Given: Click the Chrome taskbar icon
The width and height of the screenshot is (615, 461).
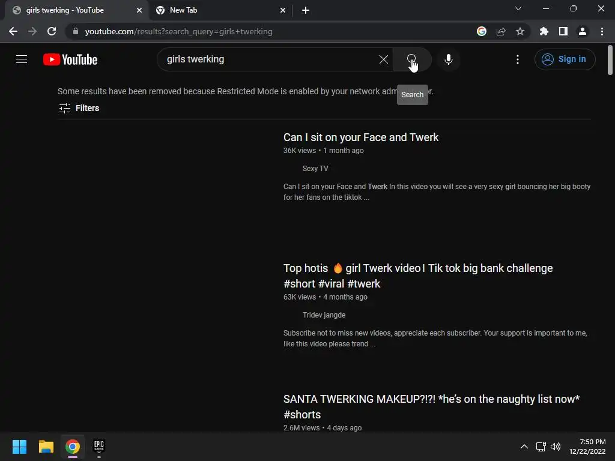Looking at the screenshot, I should pyautogui.click(x=73, y=447).
